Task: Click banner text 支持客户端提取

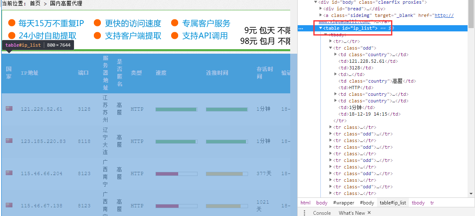Action: tap(133, 36)
